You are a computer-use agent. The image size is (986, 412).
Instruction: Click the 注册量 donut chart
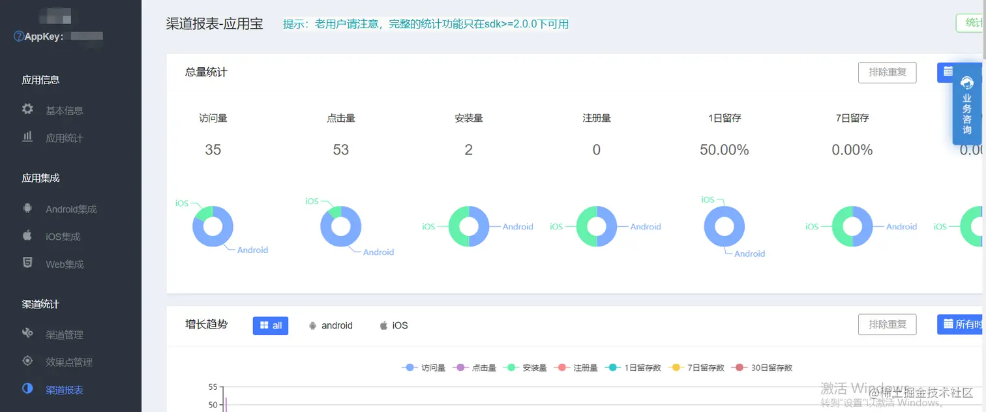click(x=596, y=226)
